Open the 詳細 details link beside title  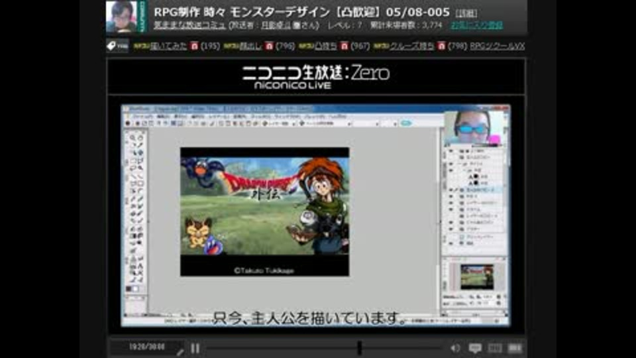(x=466, y=13)
